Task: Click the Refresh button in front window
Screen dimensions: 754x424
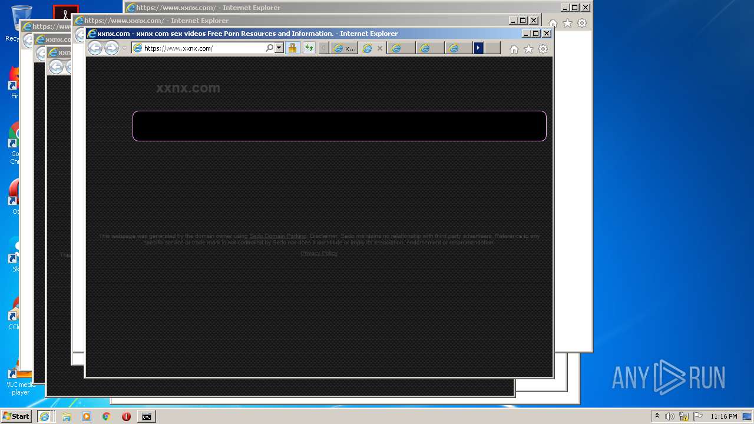Action: (309, 48)
